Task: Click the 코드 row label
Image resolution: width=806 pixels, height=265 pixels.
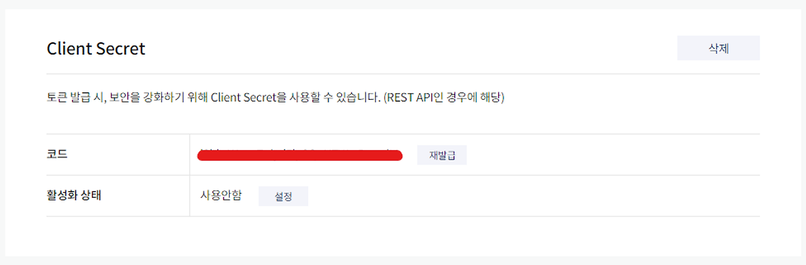Action: (57, 154)
